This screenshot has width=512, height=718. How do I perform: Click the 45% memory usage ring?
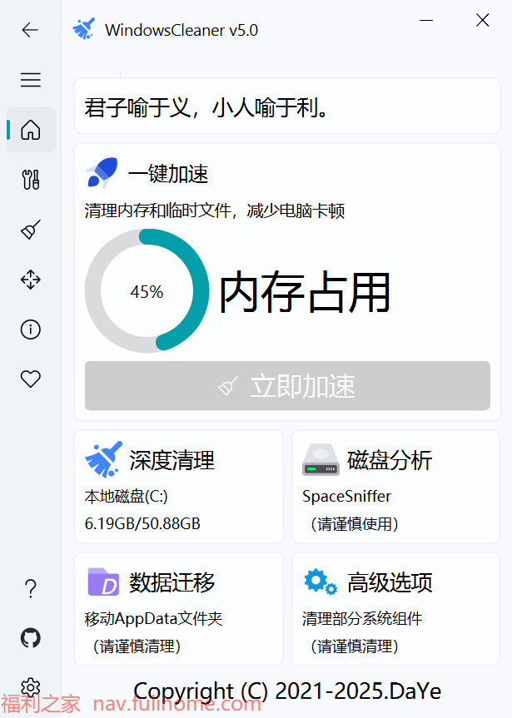(147, 291)
